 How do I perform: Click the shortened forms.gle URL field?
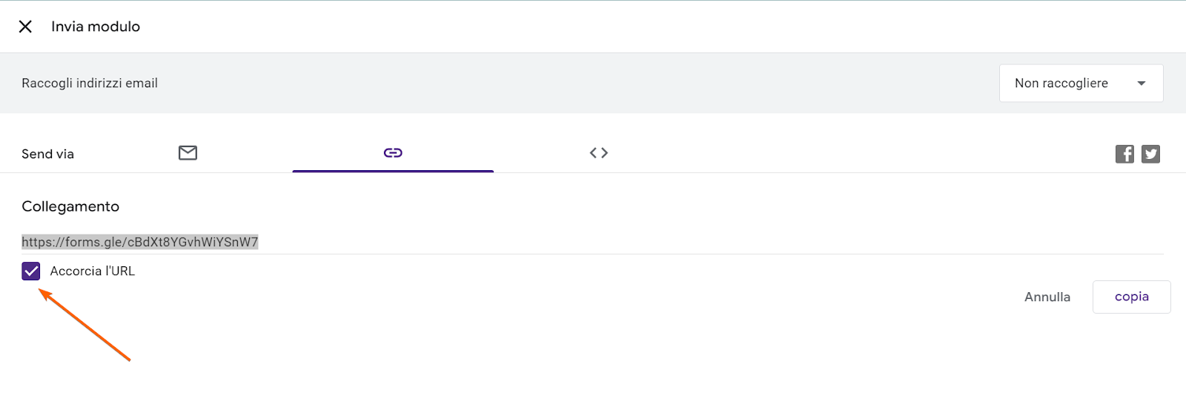click(x=140, y=242)
